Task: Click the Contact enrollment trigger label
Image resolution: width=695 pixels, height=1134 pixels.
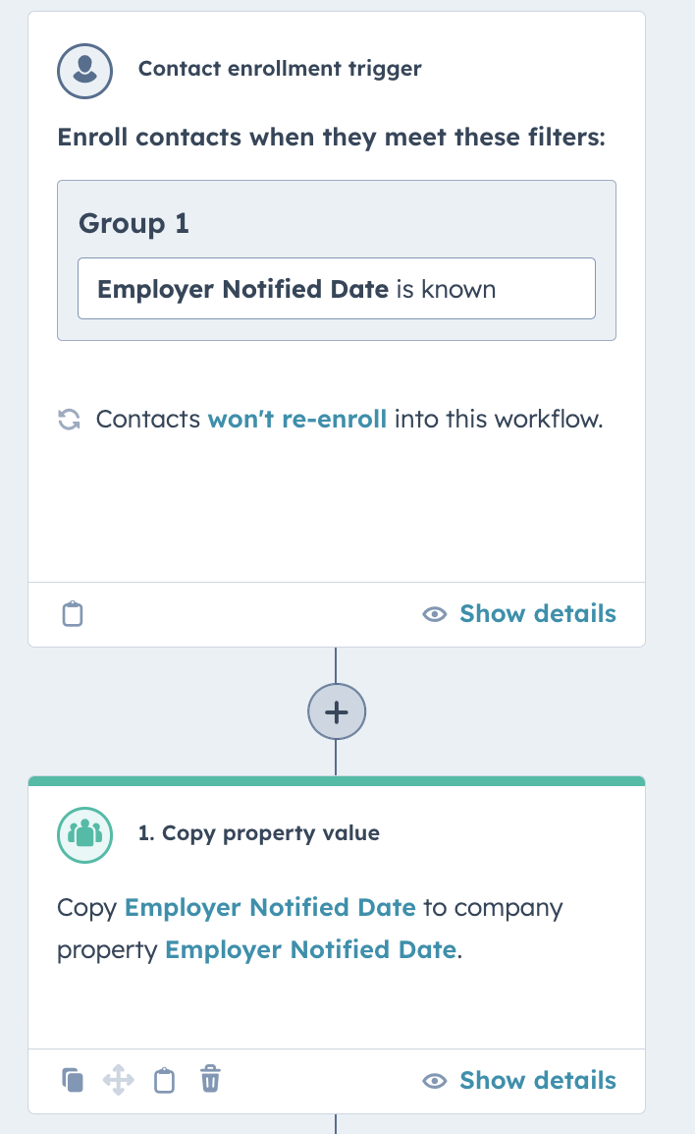Action: (x=280, y=69)
